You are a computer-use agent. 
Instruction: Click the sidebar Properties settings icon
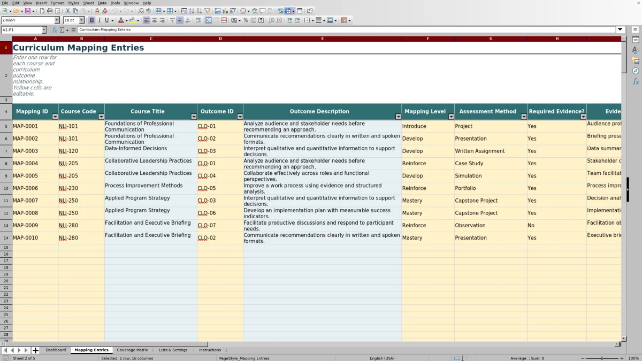pyautogui.click(x=636, y=40)
